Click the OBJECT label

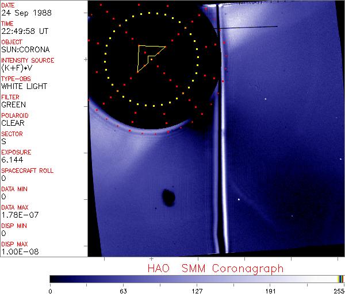pyautogui.click(x=11, y=42)
